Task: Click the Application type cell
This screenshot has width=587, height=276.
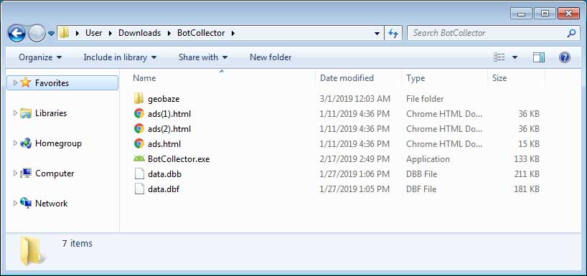Action: [428, 159]
